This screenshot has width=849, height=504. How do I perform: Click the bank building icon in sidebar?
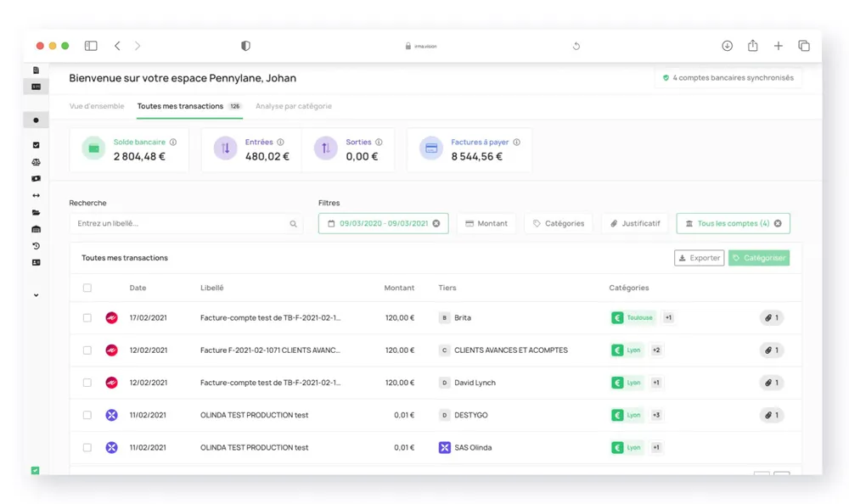pyautogui.click(x=36, y=229)
